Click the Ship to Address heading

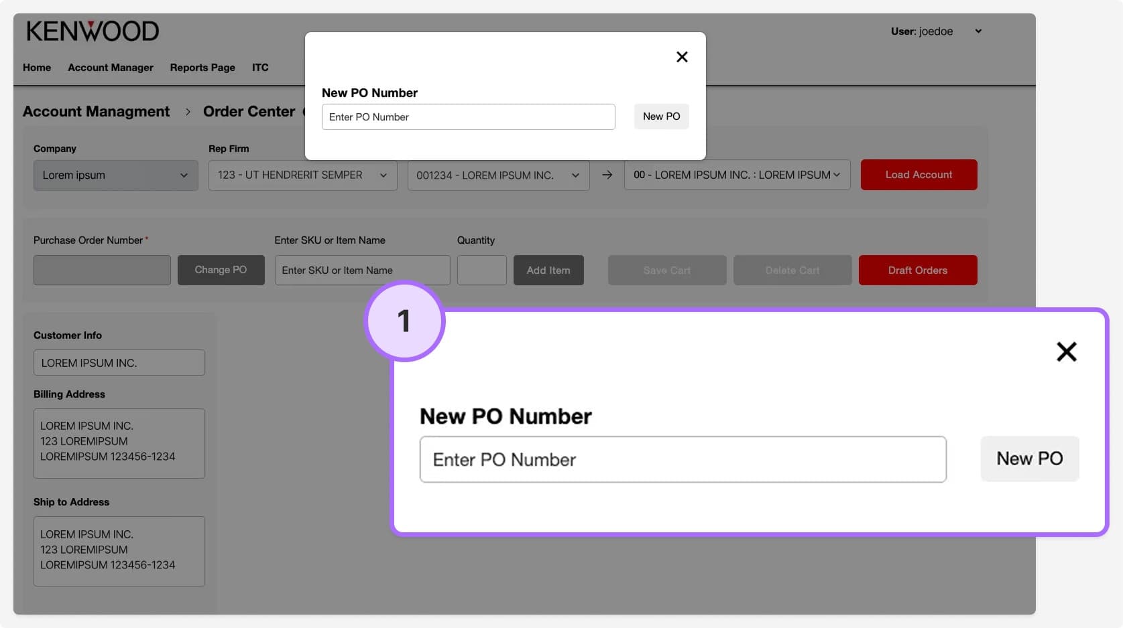tap(72, 502)
